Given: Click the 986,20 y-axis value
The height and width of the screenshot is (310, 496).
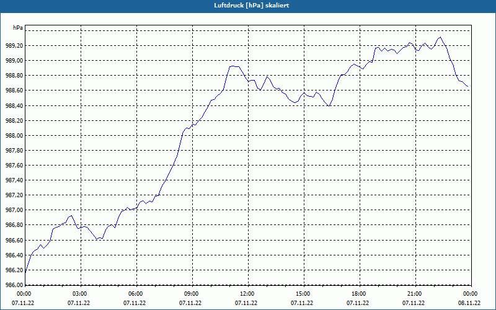Looking at the screenshot, I should (x=14, y=270).
